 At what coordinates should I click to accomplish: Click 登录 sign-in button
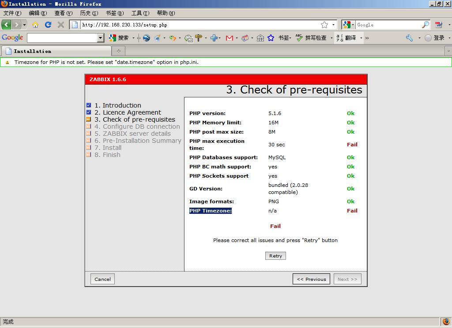click(434, 38)
